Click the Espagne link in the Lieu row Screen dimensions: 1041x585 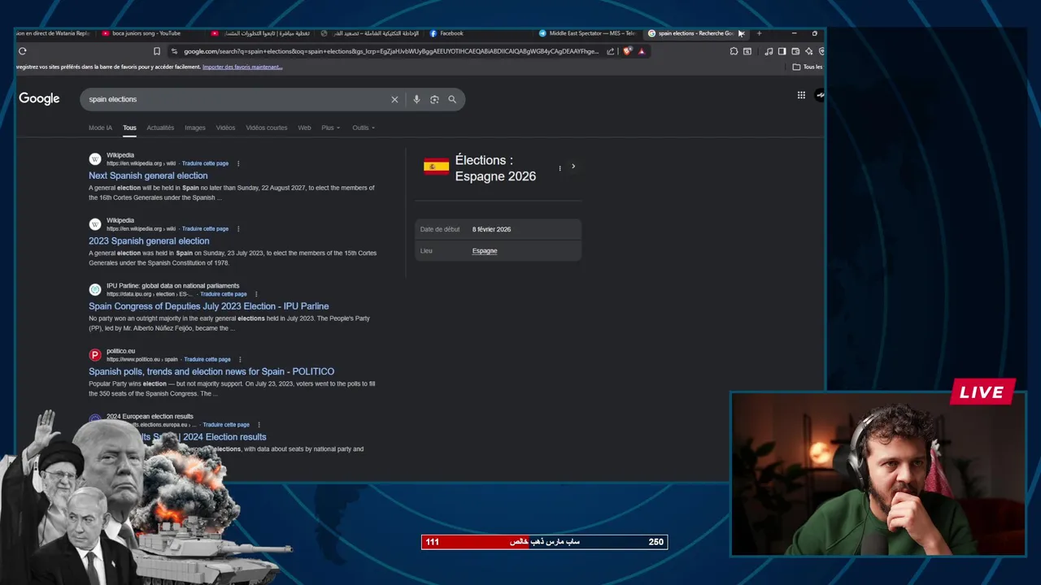pyautogui.click(x=485, y=251)
